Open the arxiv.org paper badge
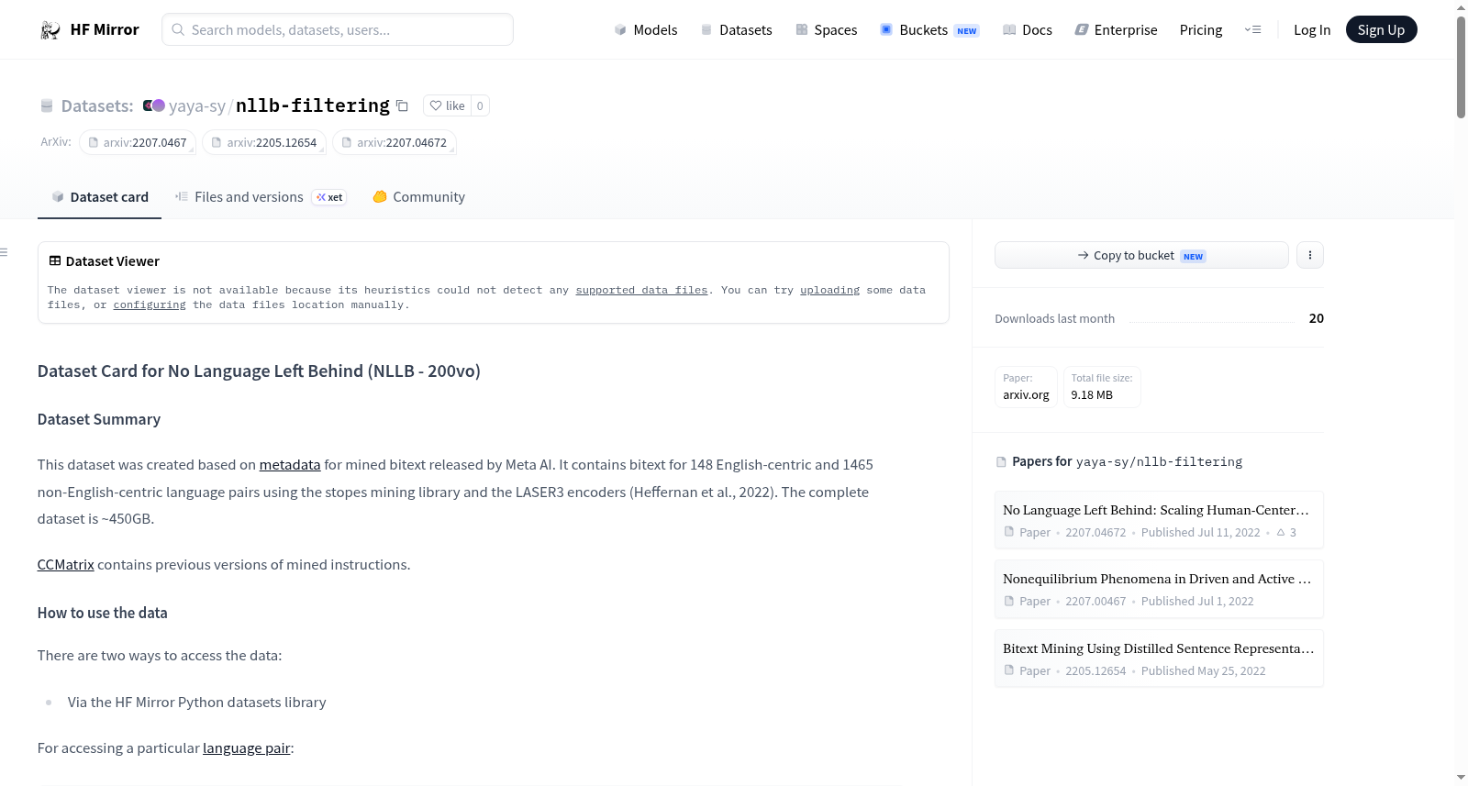This screenshot has height=786, width=1468. 1026,387
